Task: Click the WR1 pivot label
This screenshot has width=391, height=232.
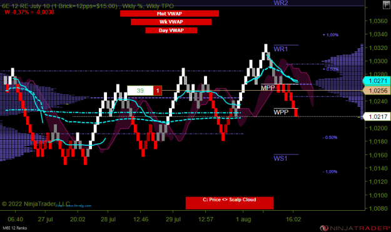Action: tap(280, 49)
